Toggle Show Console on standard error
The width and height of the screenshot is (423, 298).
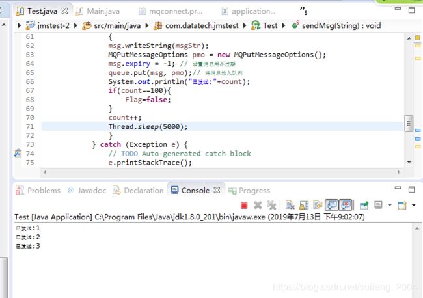pyautogui.click(x=346, y=205)
